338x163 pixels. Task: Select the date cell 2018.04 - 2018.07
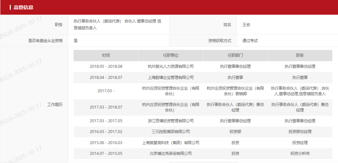(106, 77)
